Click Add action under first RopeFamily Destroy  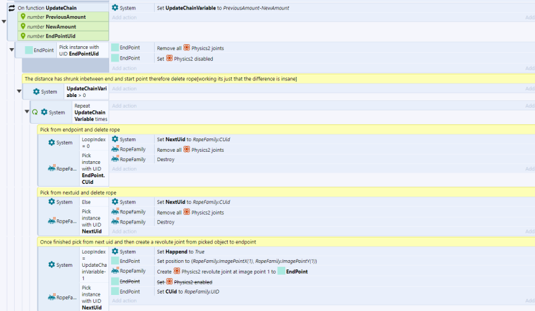[x=124, y=169]
